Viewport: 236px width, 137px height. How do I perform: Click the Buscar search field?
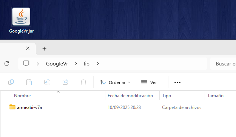point(223,64)
